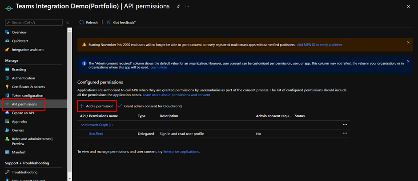
Task: Click the Type column header
Action: [141, 116]
